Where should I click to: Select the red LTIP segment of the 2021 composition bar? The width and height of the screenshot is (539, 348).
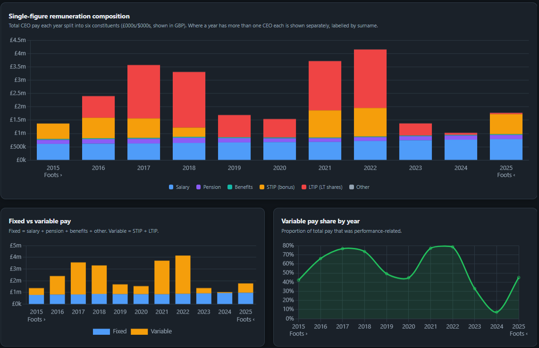coord(325,85)
